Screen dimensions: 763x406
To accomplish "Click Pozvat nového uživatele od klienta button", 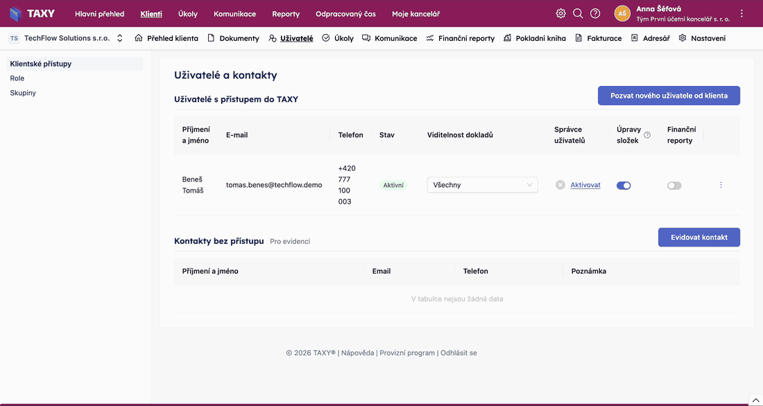I will 669,96.
